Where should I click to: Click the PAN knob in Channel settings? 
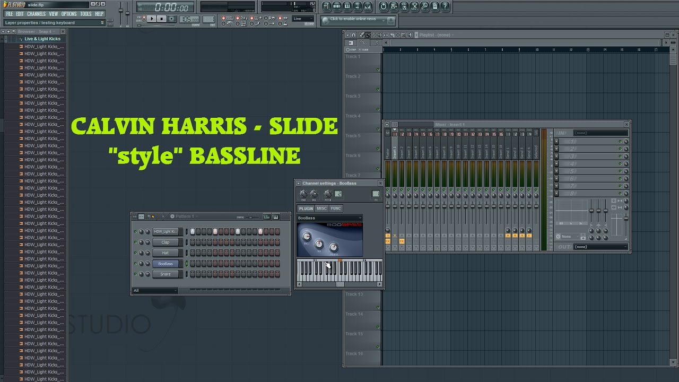(303, 194)
